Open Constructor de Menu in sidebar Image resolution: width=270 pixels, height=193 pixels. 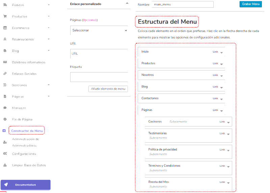[27, 131]
